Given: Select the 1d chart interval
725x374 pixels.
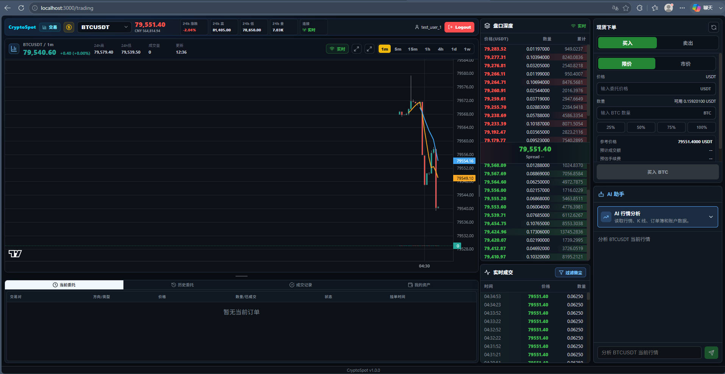Looking at the screenshot, I should coord(454,49).
